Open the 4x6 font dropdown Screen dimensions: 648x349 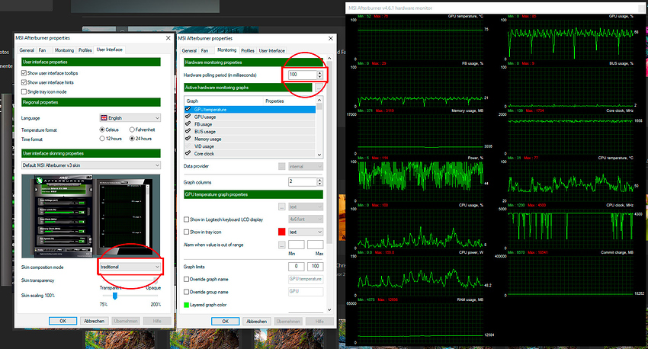[x=306, y=219]
